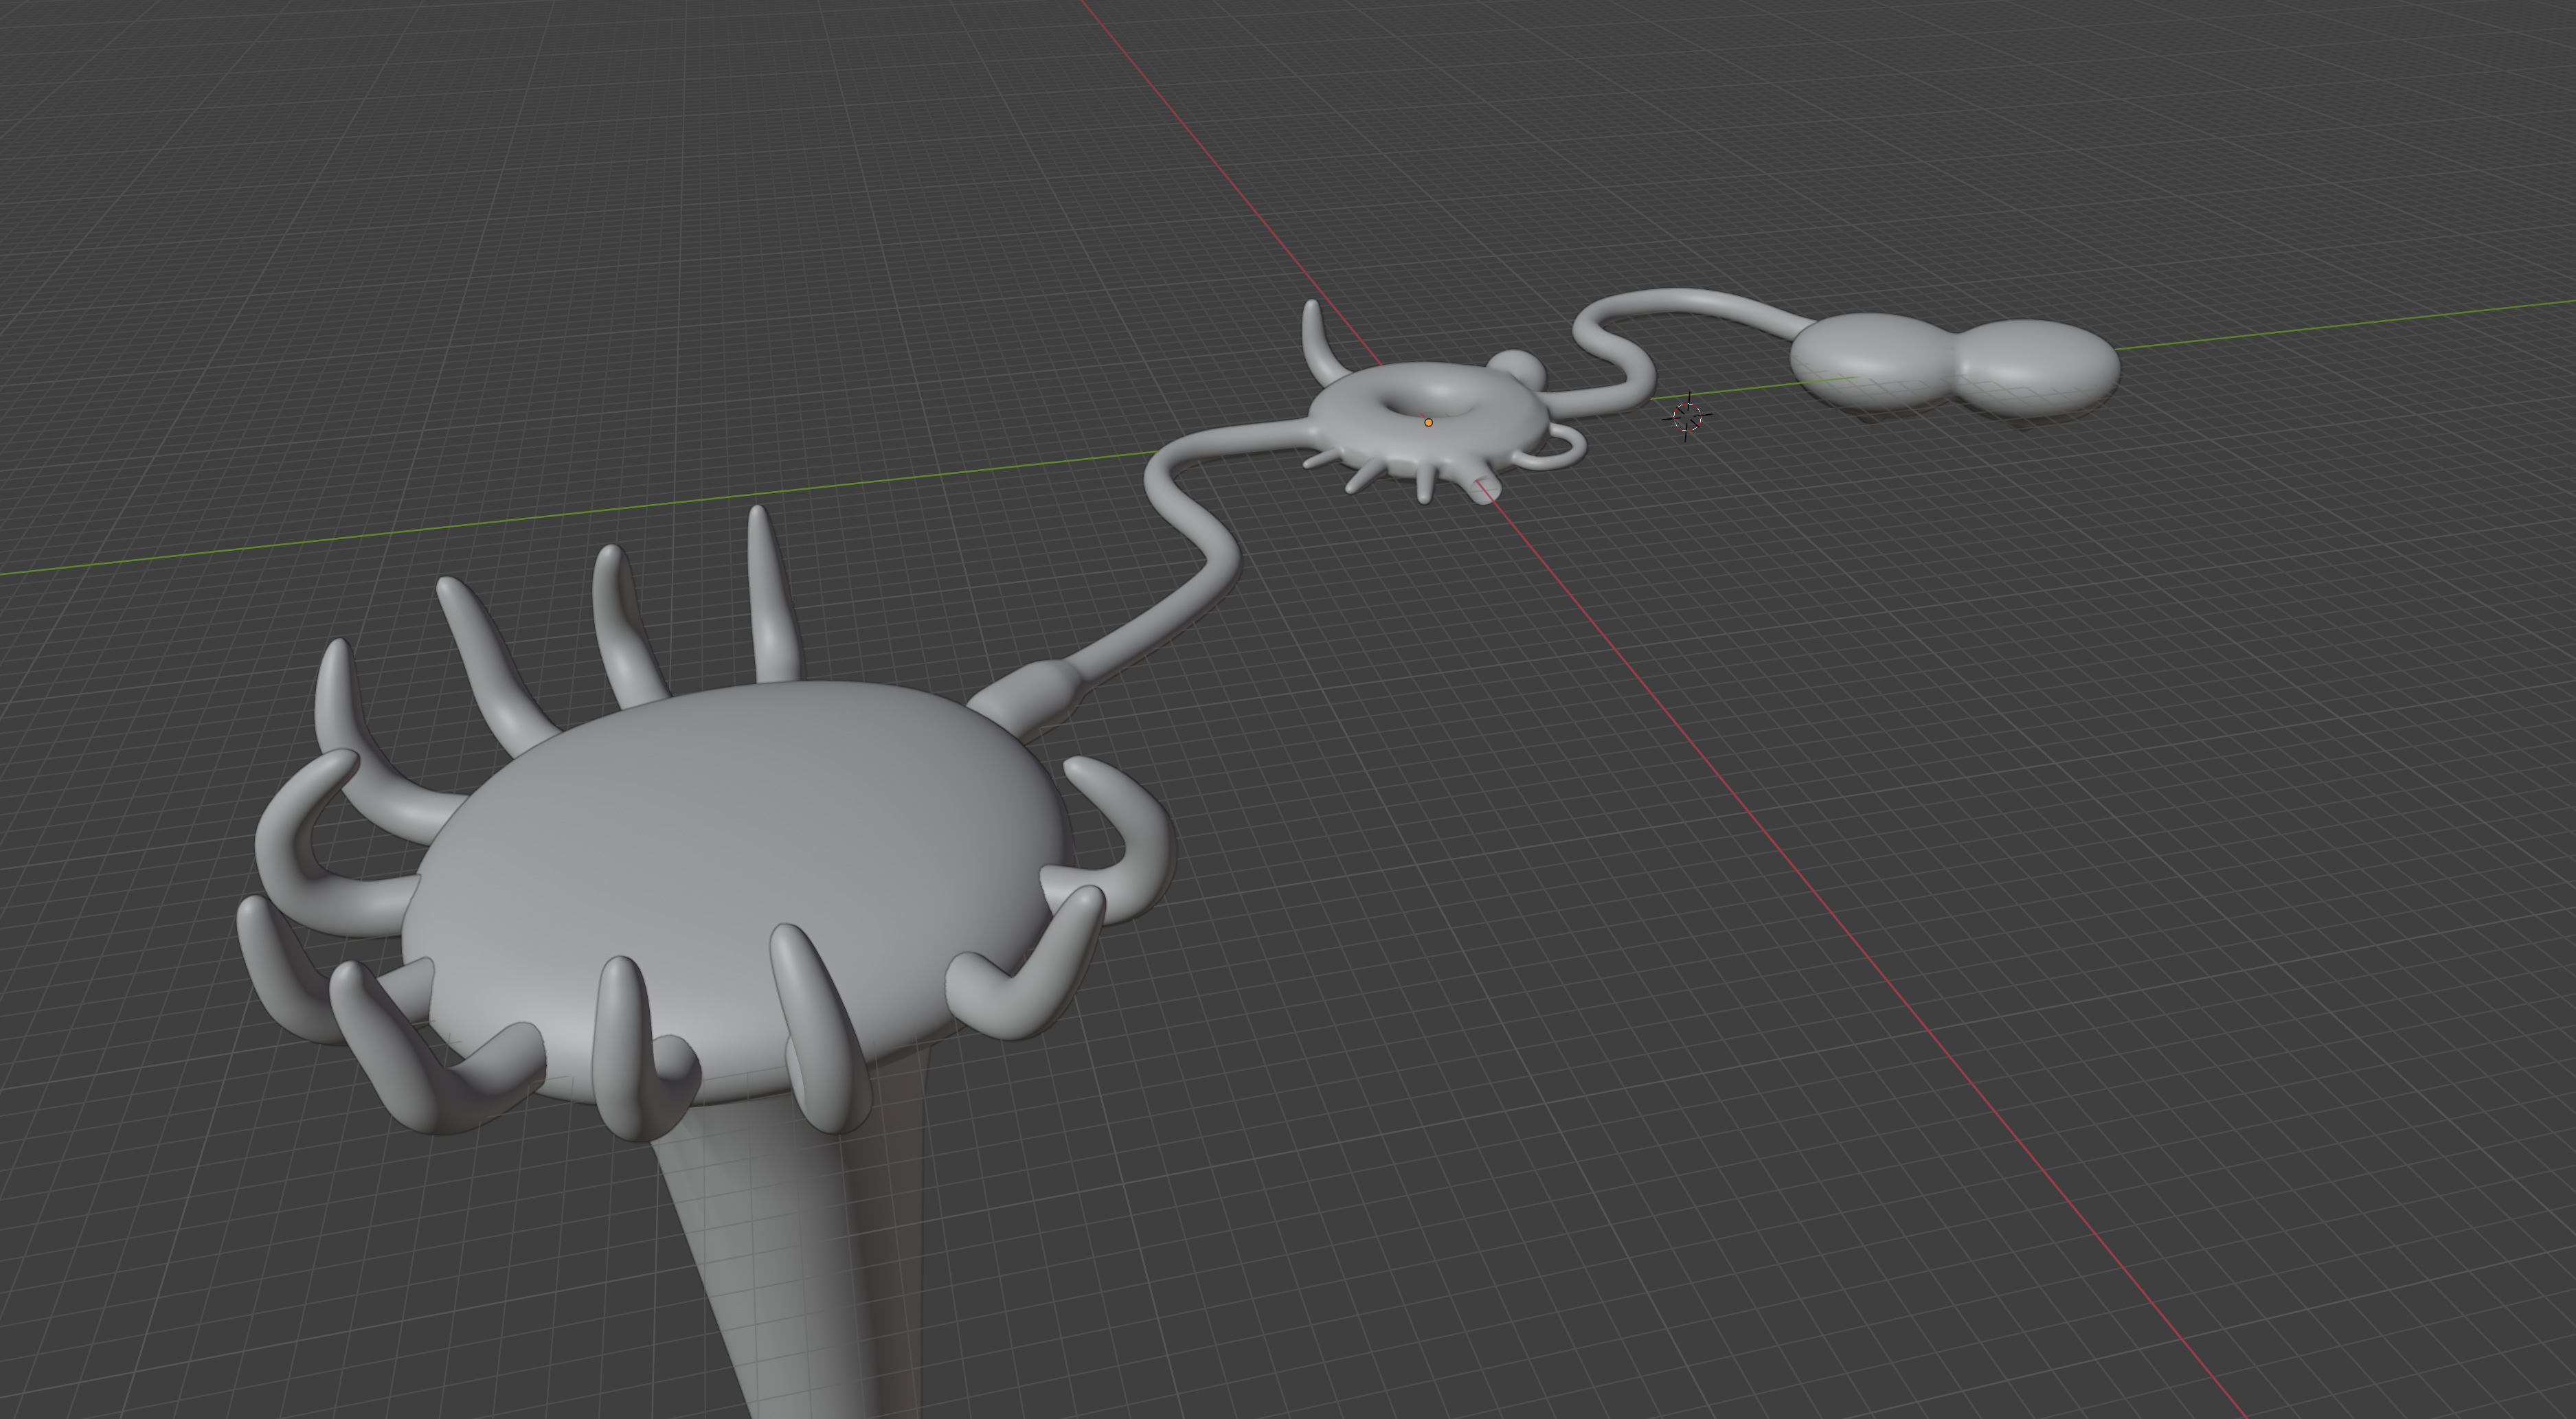This screenshot has height=1419, width=2576.
Task: Select the center front spike on the disc
Action: pyautogui.click(x=622, y=1040)
